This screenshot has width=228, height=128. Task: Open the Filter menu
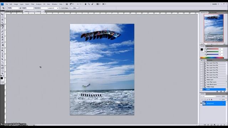pos(32,4)
